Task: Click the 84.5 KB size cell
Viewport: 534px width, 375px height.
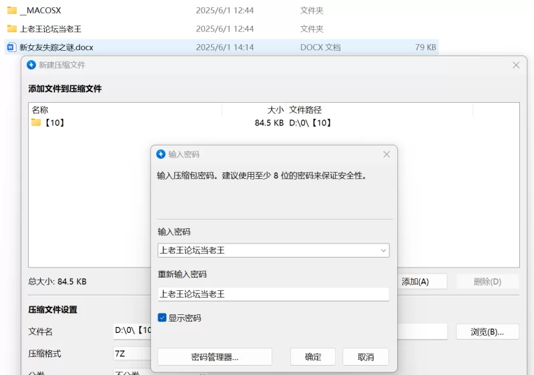Action: [269, 123]
